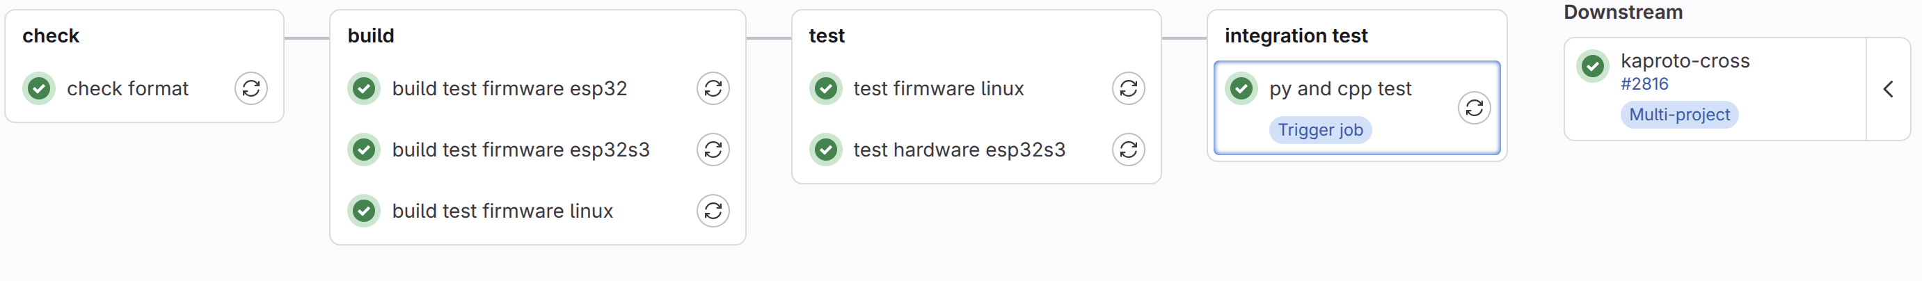Click the Multi-project badge
The height and width of the screenshot is (281, 1922).
coord(1680,115)
